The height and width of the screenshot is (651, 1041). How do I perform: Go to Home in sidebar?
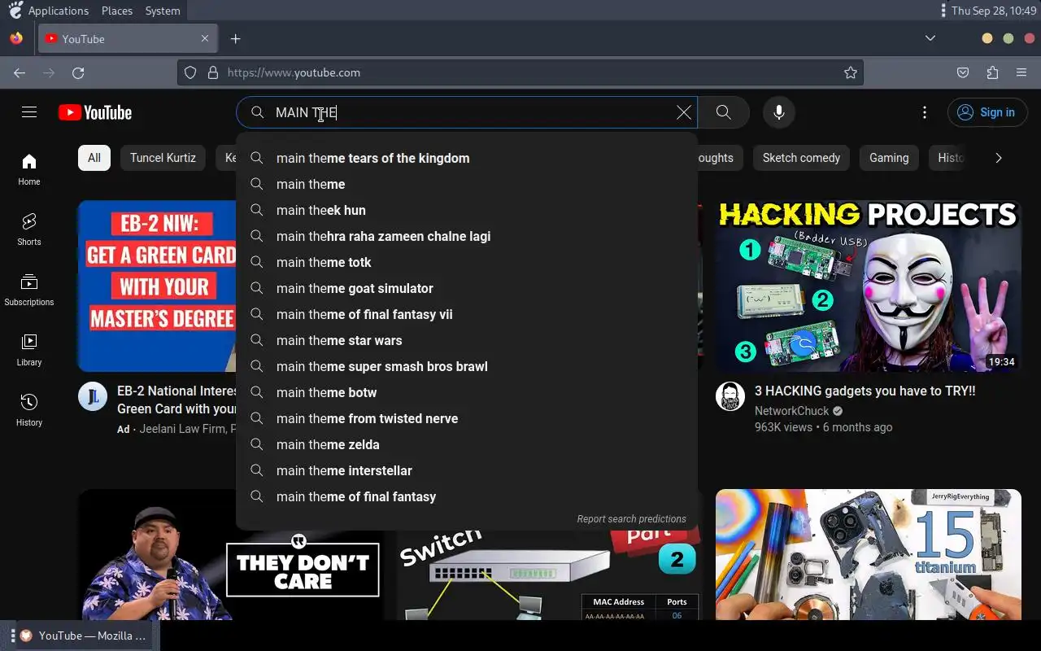pyautogui.click(x=29, y=169)
